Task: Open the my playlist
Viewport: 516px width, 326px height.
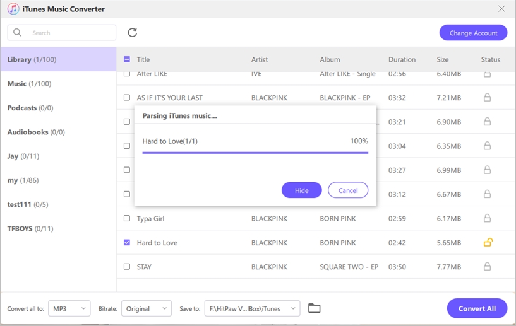Action: pyautogui.click(x=58, y=180)
